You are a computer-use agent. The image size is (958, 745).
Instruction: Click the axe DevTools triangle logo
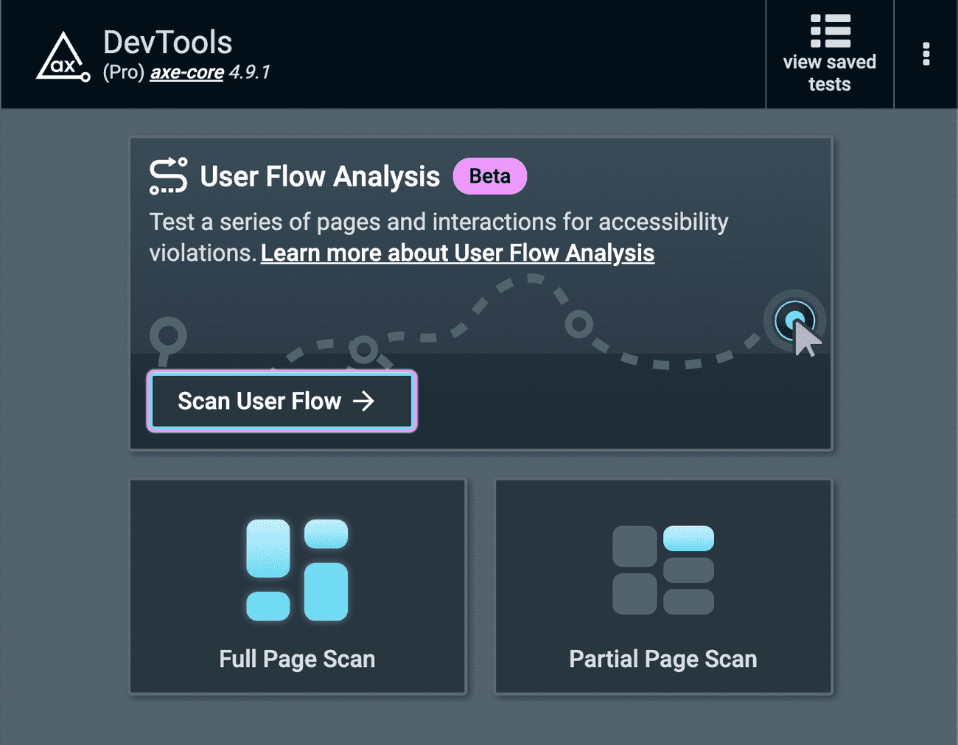point(62,55)
